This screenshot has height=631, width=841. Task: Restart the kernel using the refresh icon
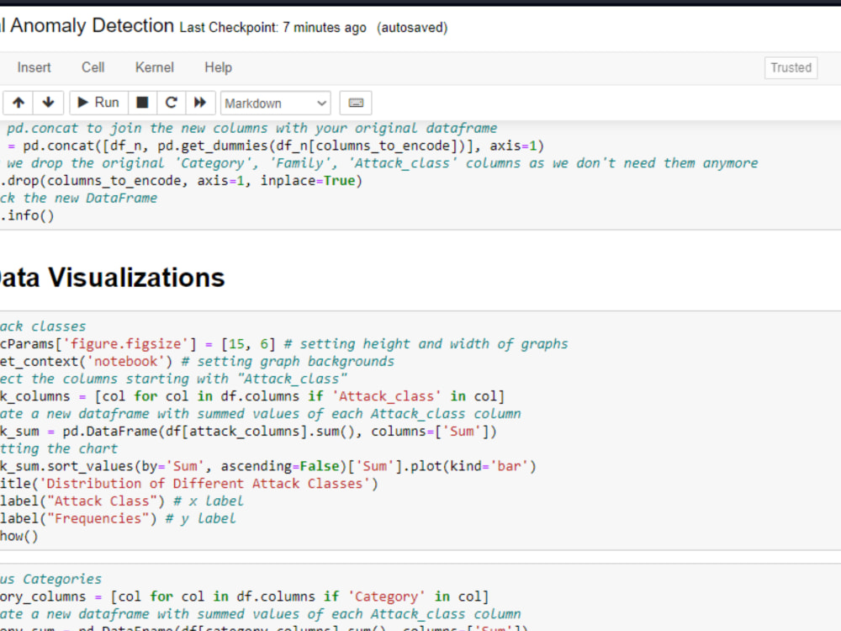pos(171,102)
